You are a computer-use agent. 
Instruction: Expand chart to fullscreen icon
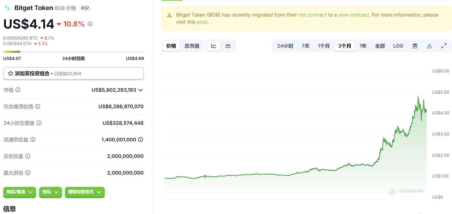pyautogui.click(x=444, y=46)
